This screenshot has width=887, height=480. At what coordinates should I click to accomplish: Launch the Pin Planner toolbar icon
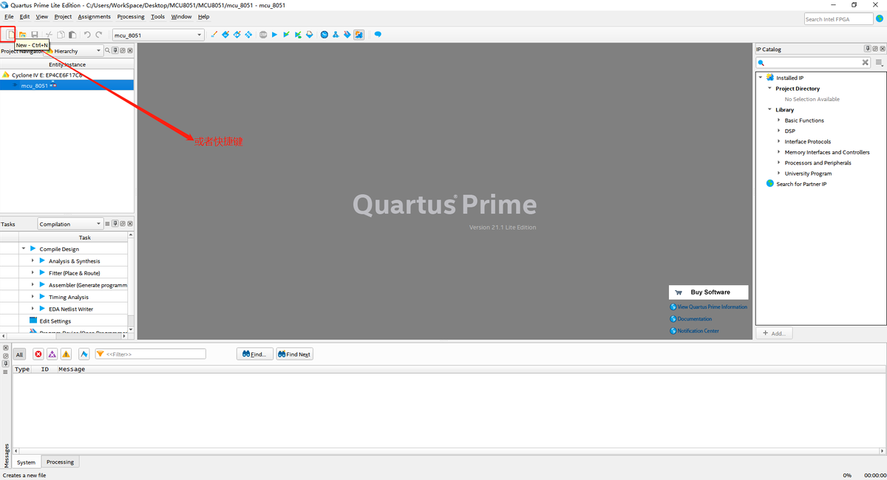(x=237, y=35)
